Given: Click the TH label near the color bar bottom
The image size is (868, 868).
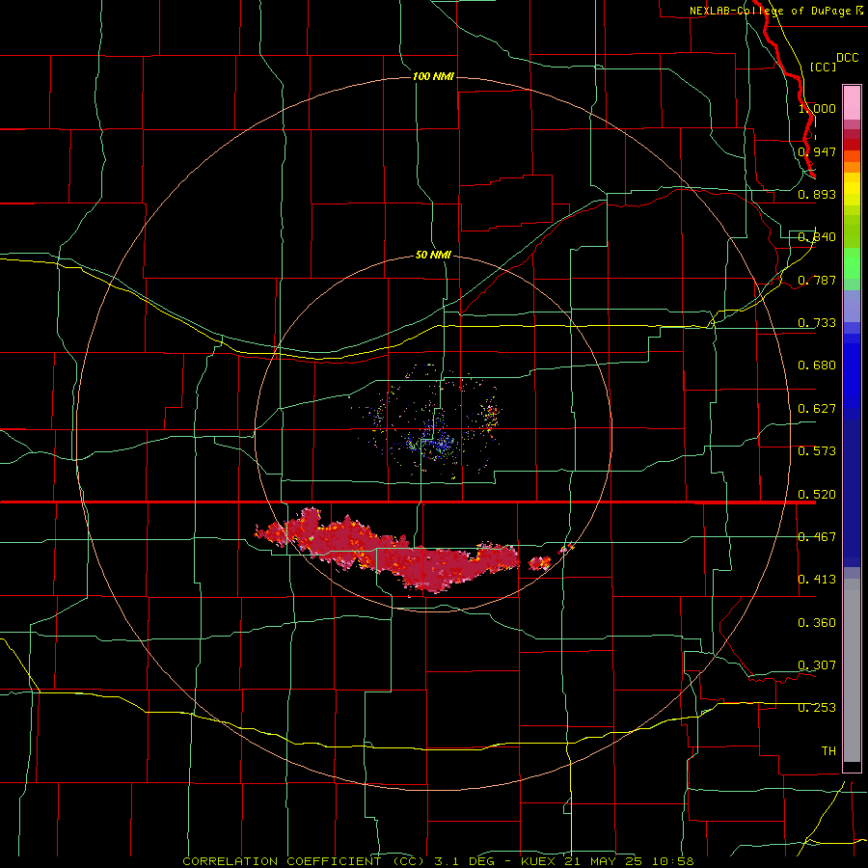Looking at the screenshot, I should point(828,750).
